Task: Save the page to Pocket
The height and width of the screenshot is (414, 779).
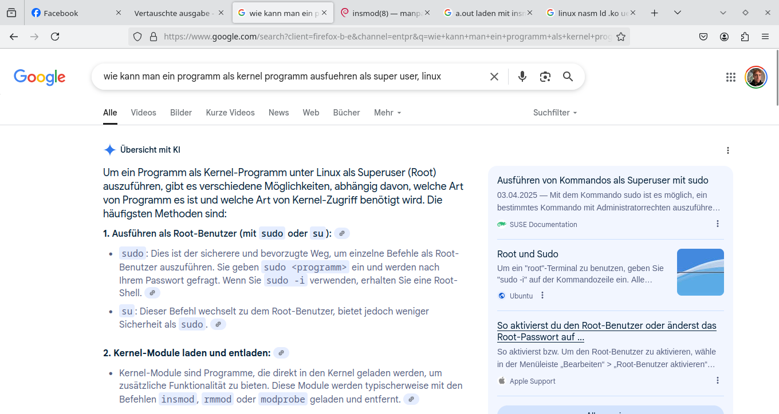Action: 703,36
